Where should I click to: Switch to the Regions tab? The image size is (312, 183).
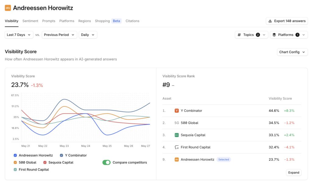tap(85, 21)
